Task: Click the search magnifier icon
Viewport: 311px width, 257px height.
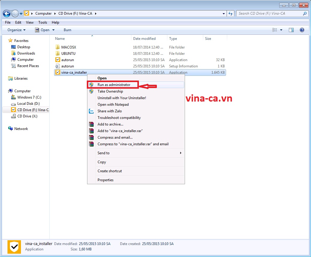Action: coord(305,13)
